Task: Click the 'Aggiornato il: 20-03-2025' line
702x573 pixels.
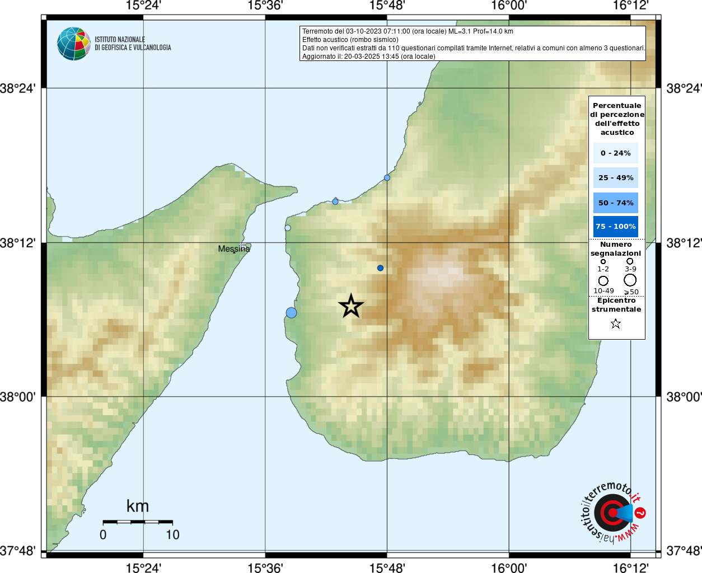Action: point(369,57)
